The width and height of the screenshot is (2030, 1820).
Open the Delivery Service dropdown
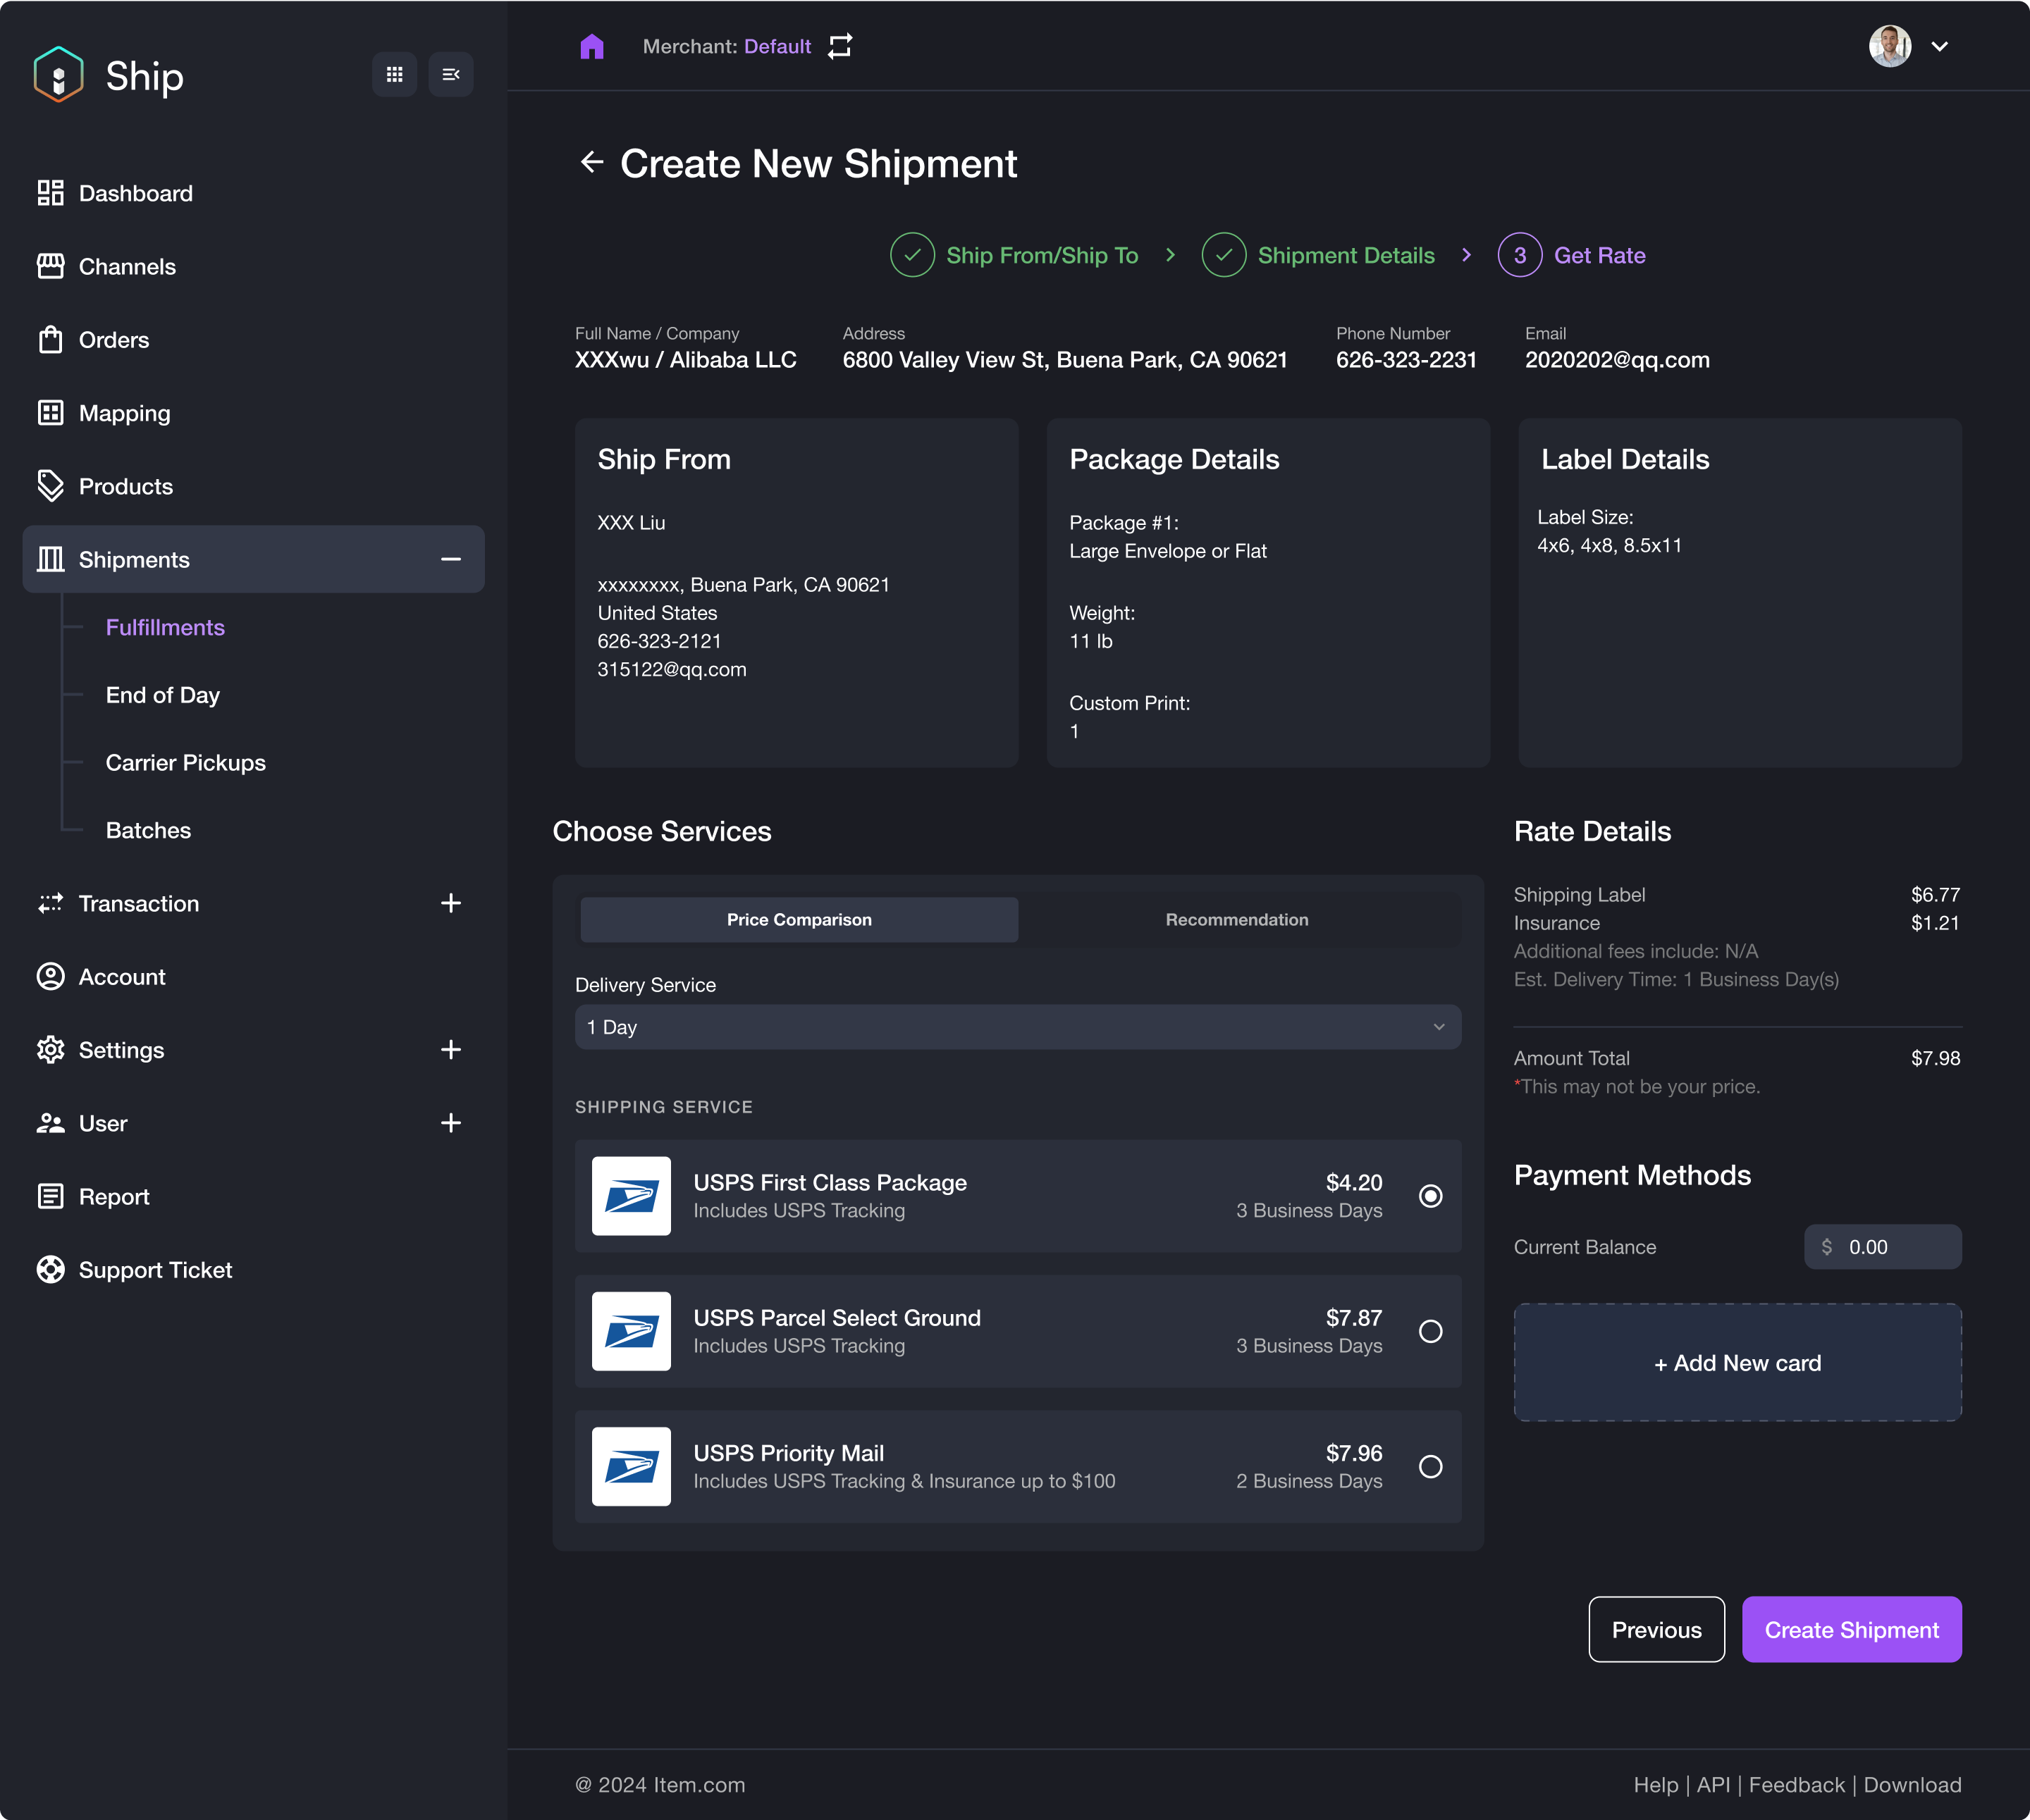1016,1027
